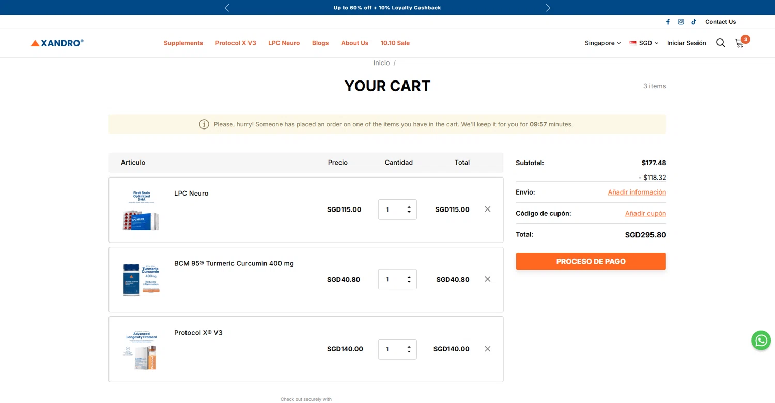Adjust the Protocol X V3 quantity stepper arrows
Screen dimensions: 775x403
click(x=409, y=349)
